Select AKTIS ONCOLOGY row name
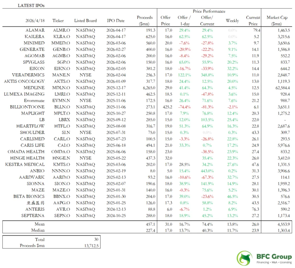This screenshot has height=268, width=295. click(24, 81)
